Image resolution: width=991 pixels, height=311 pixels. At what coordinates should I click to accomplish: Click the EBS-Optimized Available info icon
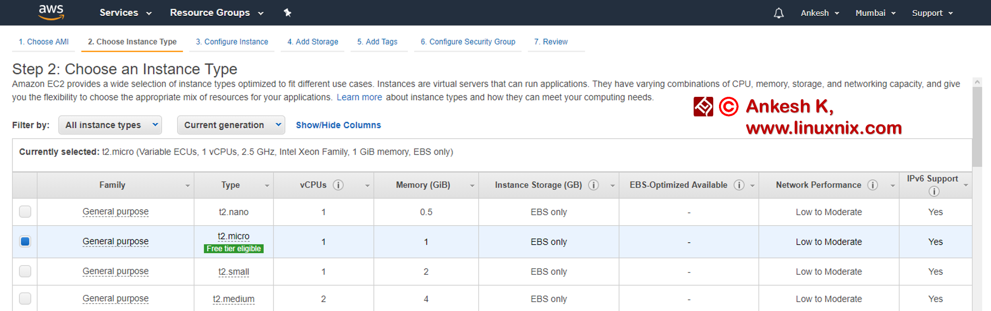[x=739, y=185]
